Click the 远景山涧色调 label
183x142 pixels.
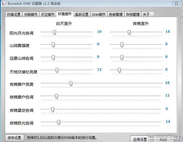click(22, 58)
